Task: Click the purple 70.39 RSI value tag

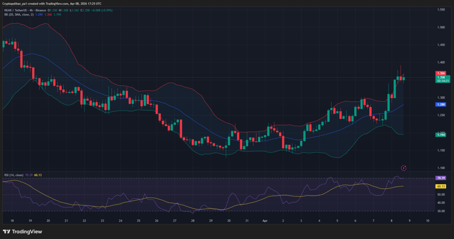Action: coord(440,178)
